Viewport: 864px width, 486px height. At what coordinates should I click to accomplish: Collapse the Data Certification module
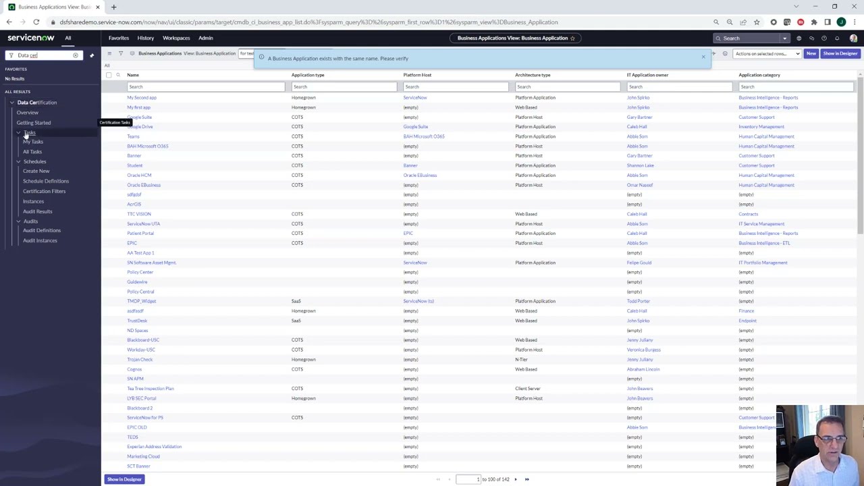[x=11, y=103]
